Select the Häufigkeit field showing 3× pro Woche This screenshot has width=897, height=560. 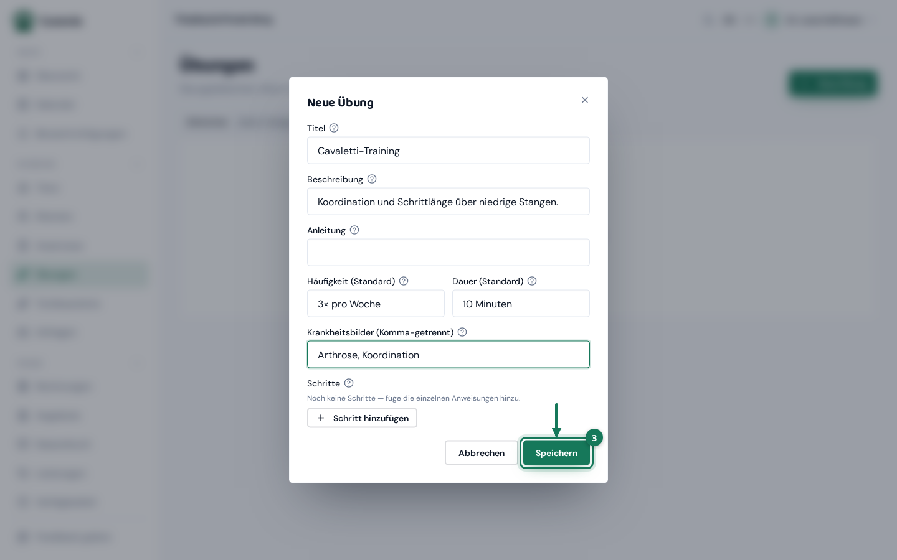pos(376,304)
